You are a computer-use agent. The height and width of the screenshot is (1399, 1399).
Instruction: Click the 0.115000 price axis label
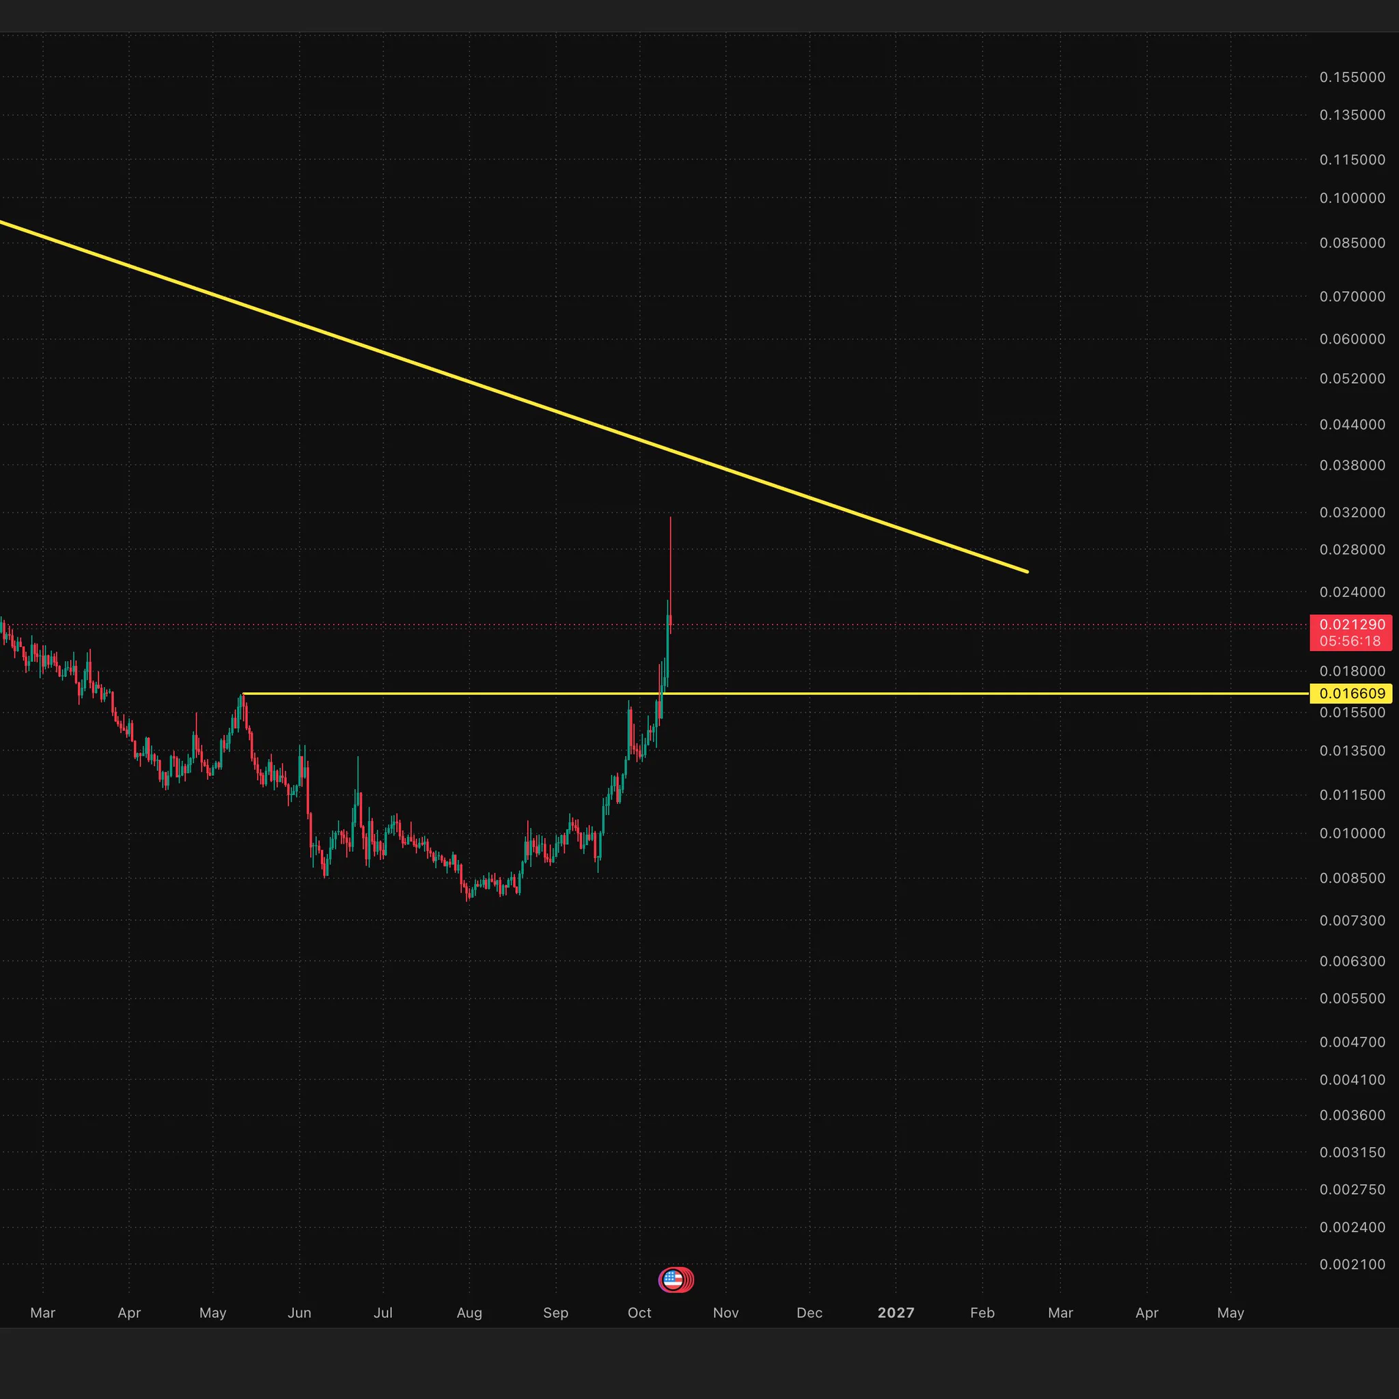(x=1352, y=160)
